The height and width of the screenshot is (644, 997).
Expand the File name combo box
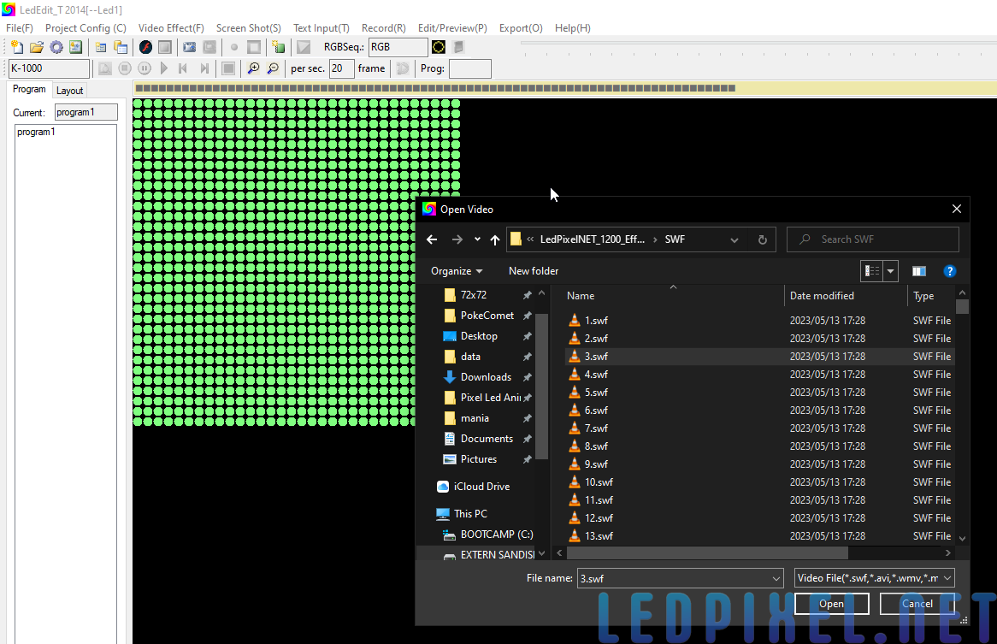click(776, 578)
